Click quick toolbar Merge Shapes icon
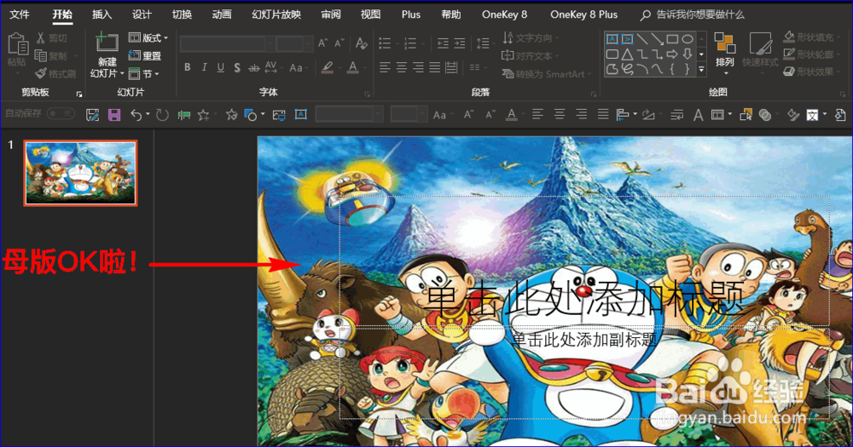Screen dimensions: 853x447 765,115
